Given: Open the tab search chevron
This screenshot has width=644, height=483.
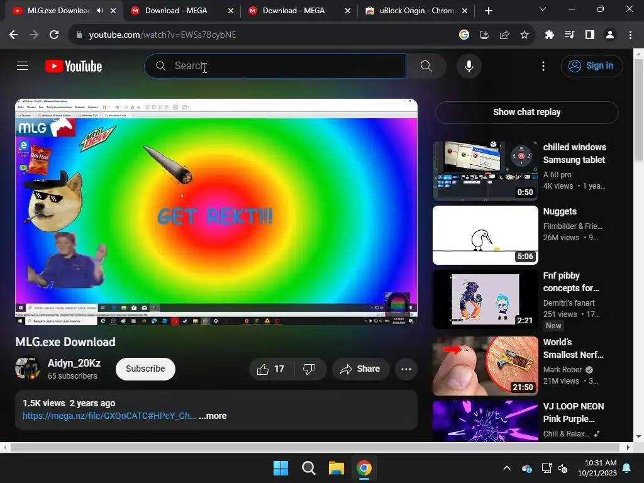Looking at the screenshot, I should pyautogui.click(x=543, y=9).
